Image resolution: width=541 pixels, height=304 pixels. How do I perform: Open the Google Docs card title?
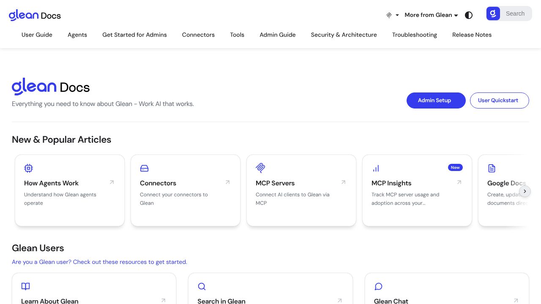pyautogui.click(x=506, y=183)
